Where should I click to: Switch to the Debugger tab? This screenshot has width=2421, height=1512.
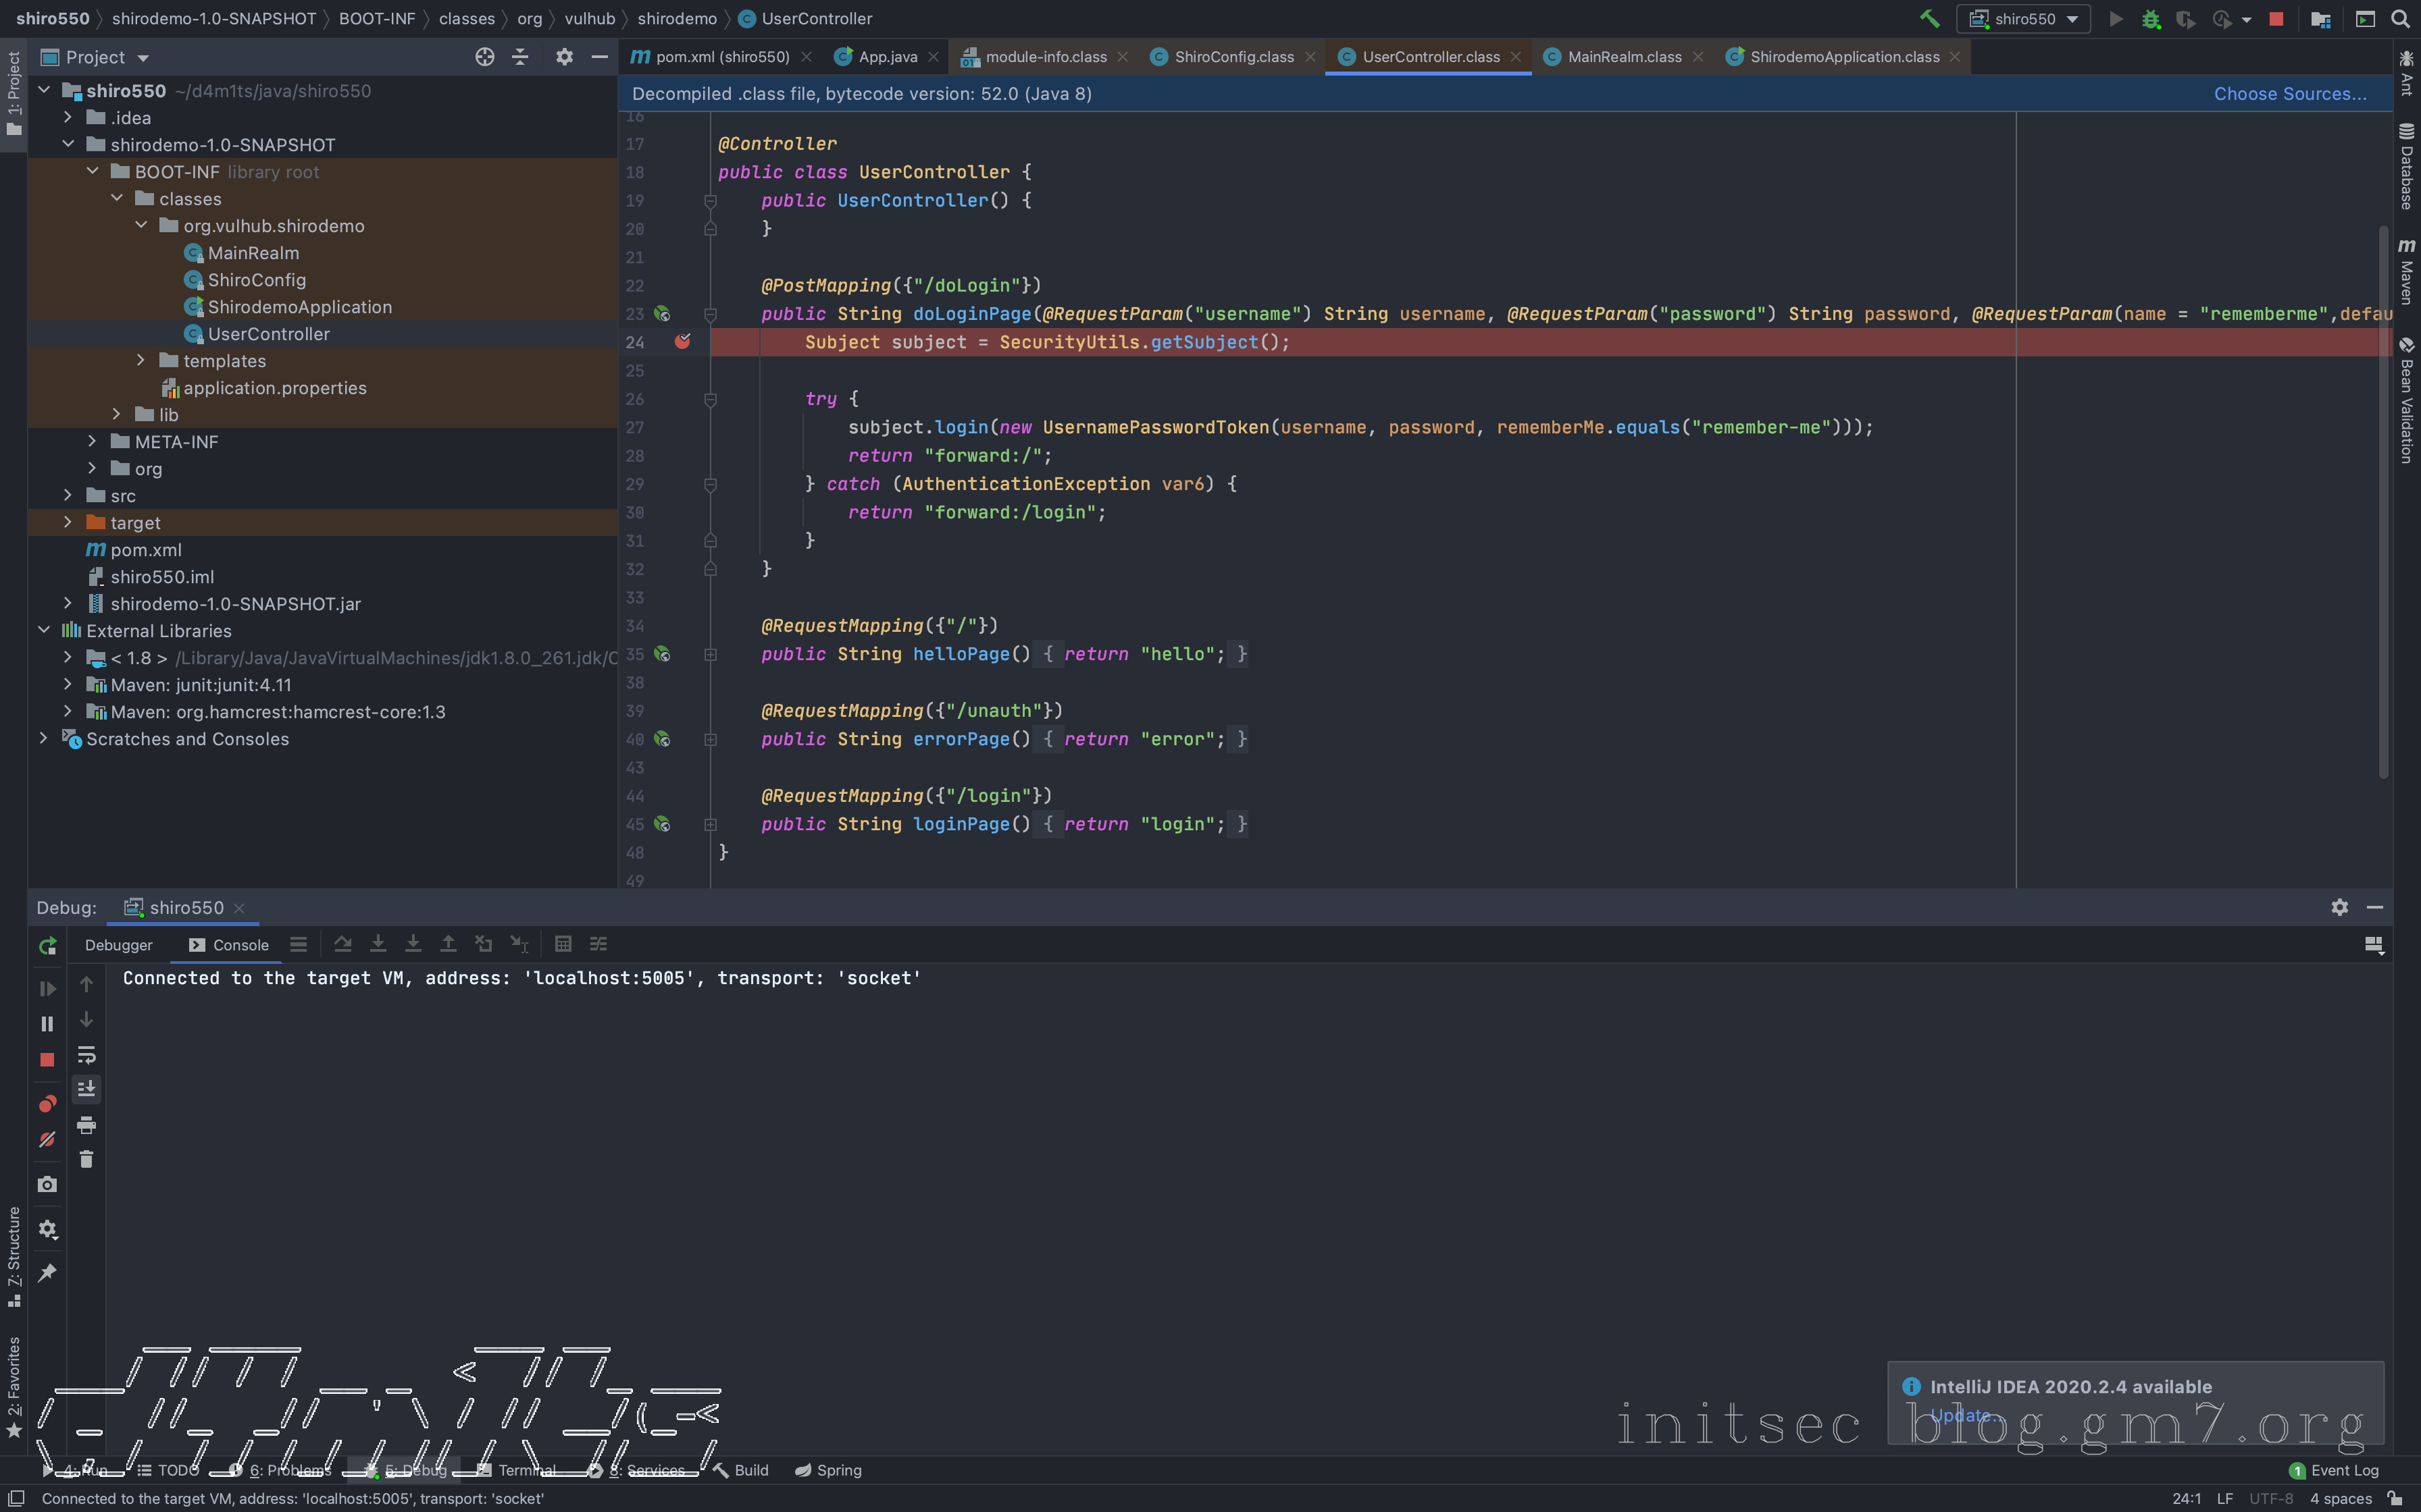coord(118,945)
